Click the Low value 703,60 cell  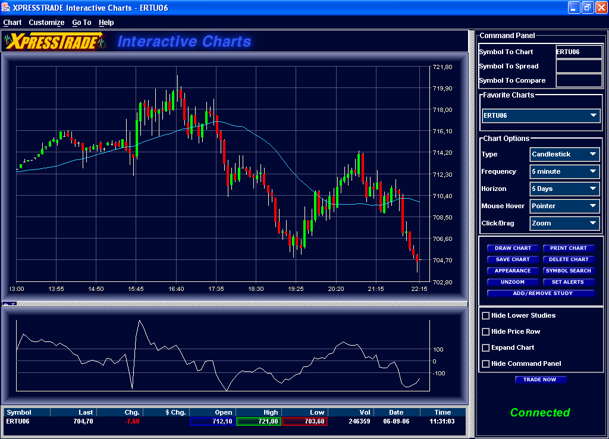pos(305,422)
